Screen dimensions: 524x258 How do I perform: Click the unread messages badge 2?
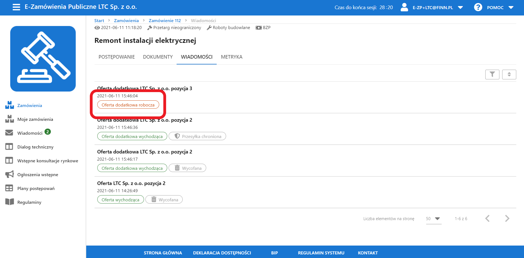[48, 132]
